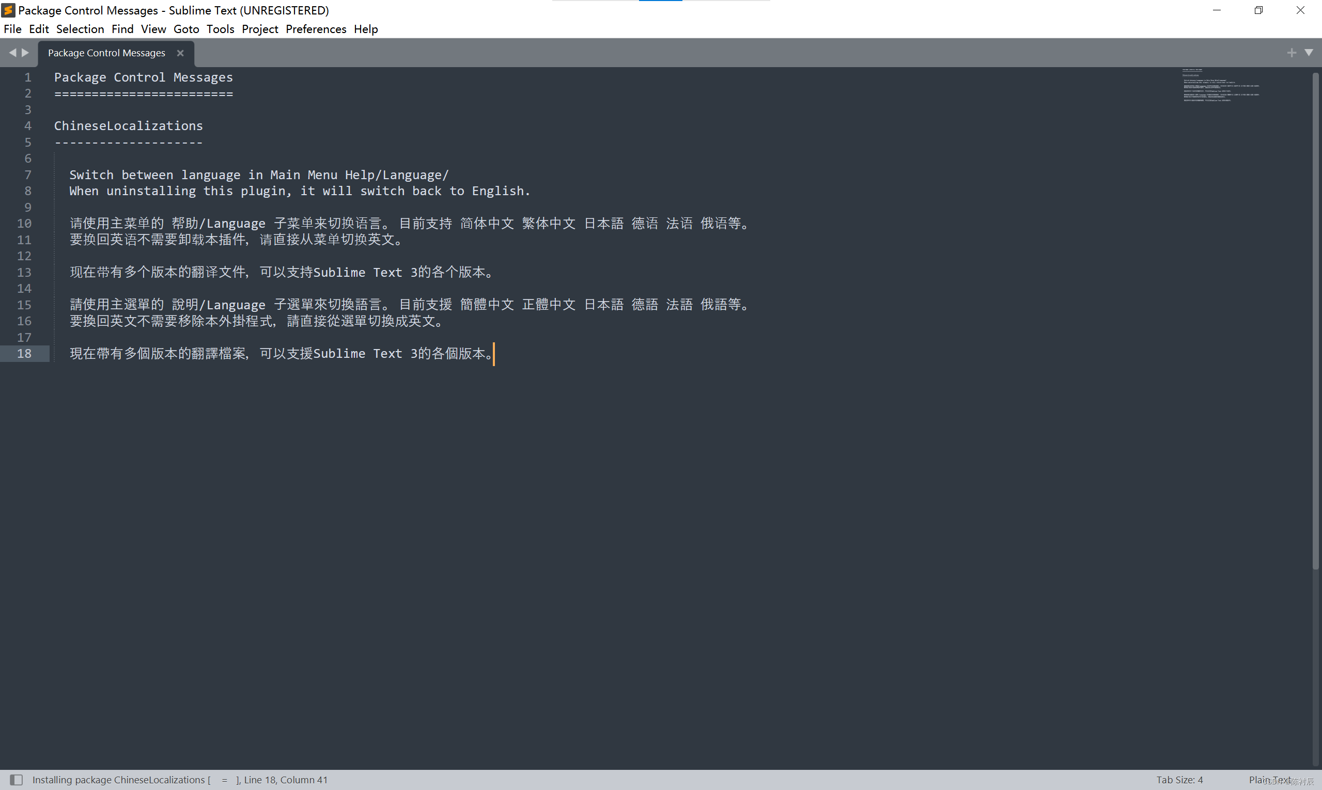Close the Package Control Messages tab
The height and width of the screenshot is (790, 1322).
(x=180, y=53)
